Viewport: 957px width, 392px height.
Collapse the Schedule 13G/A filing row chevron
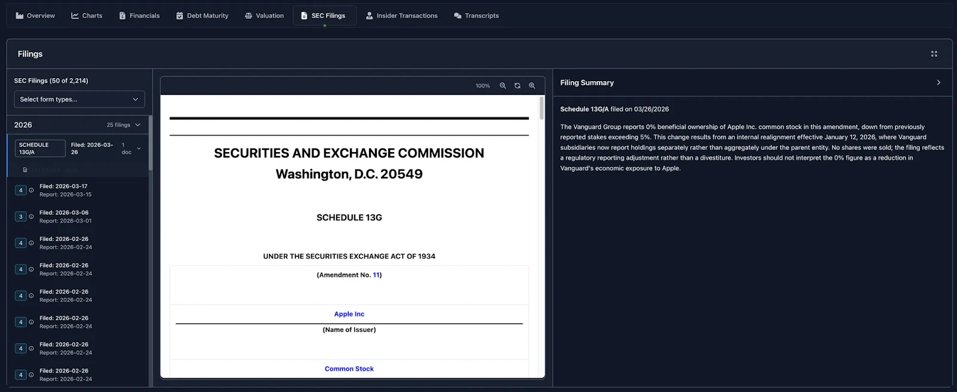[139, 149]
